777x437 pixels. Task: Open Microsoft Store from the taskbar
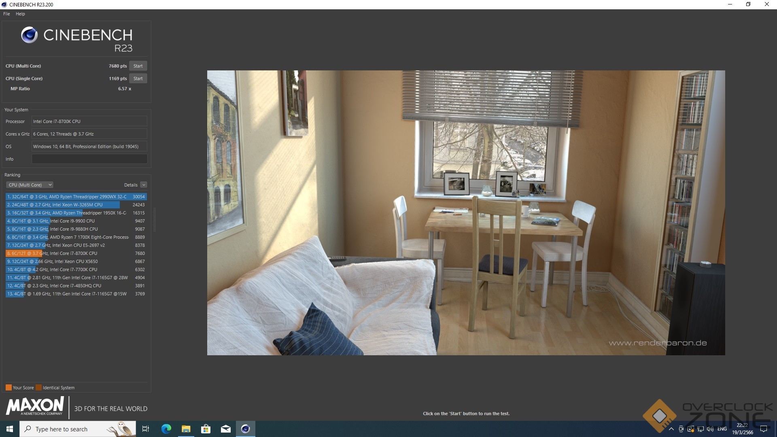[x=206, y=429]
